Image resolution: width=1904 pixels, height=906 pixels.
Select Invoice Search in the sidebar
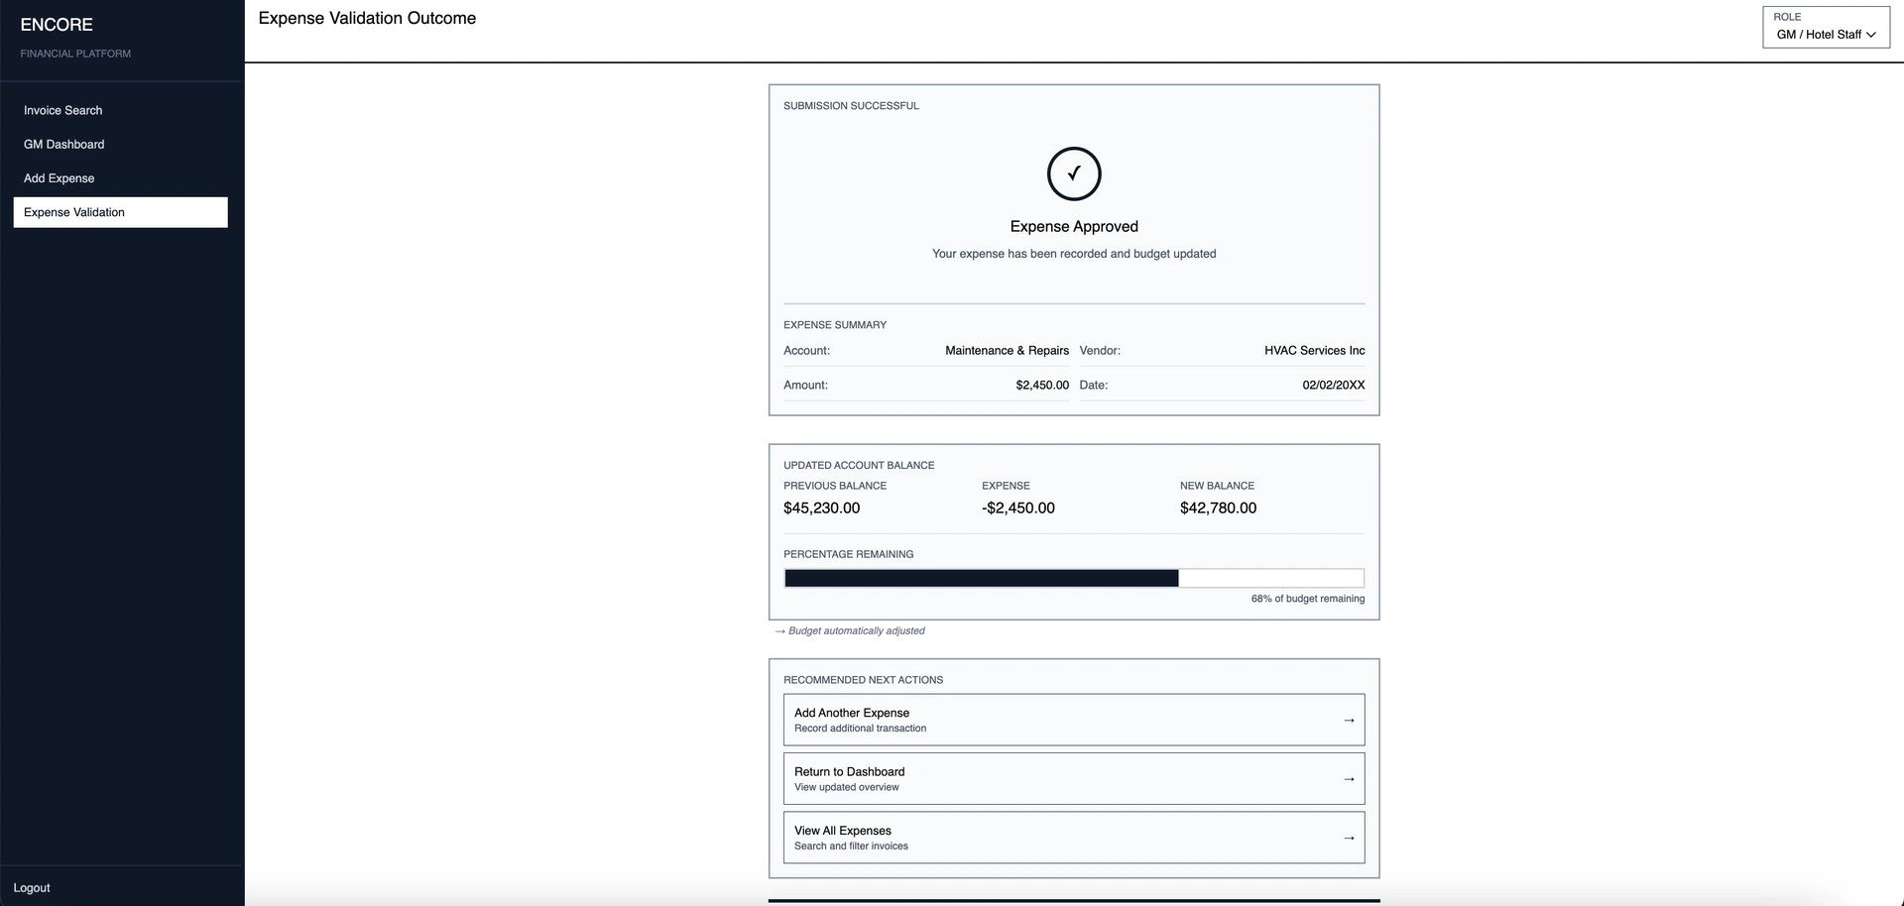coord(63,110)
